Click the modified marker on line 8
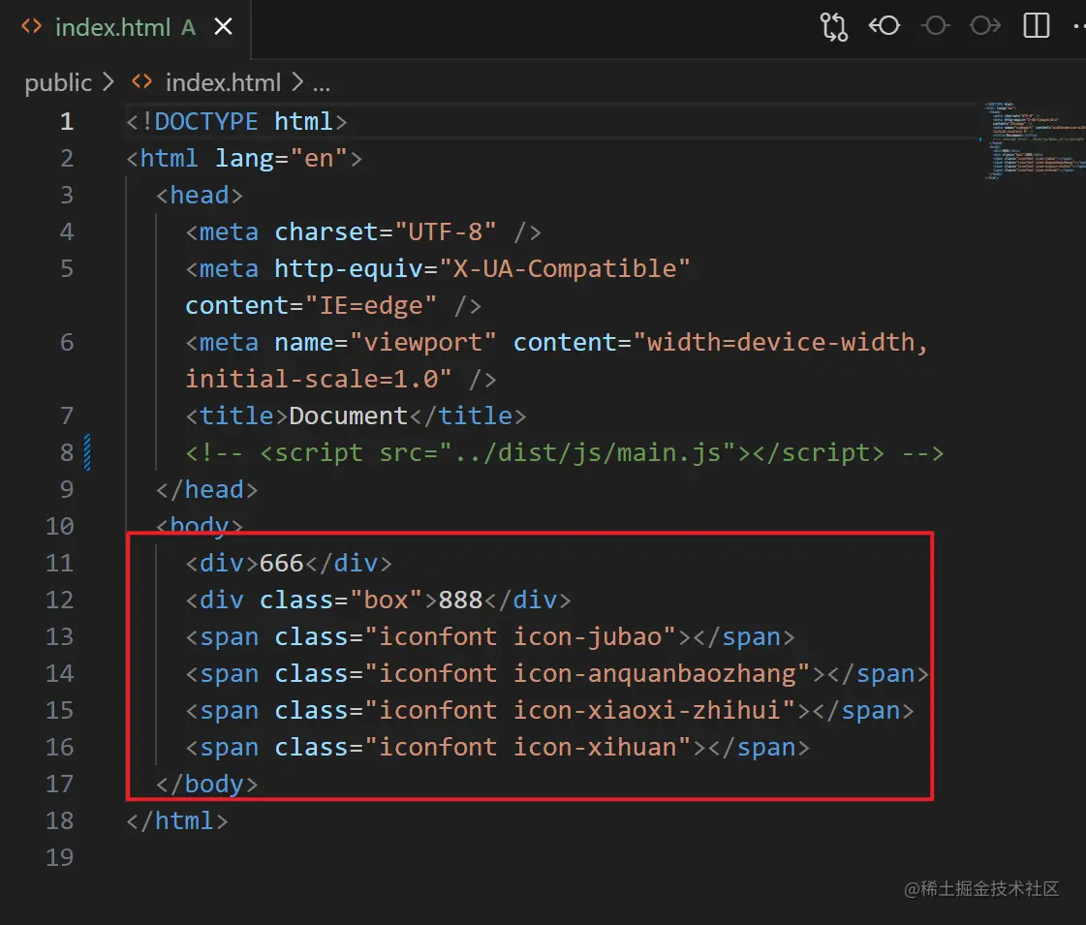This screenshot has width=1086, height=925. click(x=88, y=452)
